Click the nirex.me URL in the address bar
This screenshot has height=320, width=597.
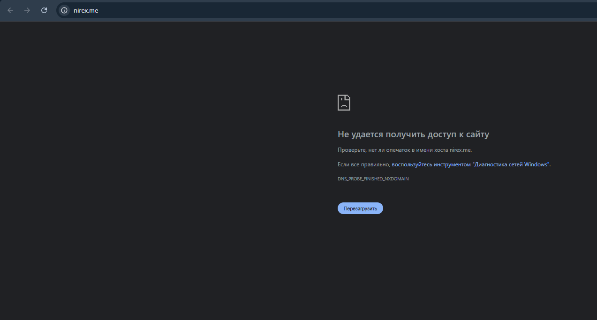point(86,10)
